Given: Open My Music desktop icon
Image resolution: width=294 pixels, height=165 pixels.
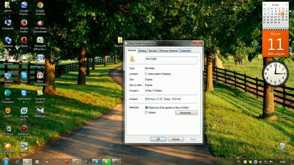Looking at the screenshot, I should [x=8, y=130].
